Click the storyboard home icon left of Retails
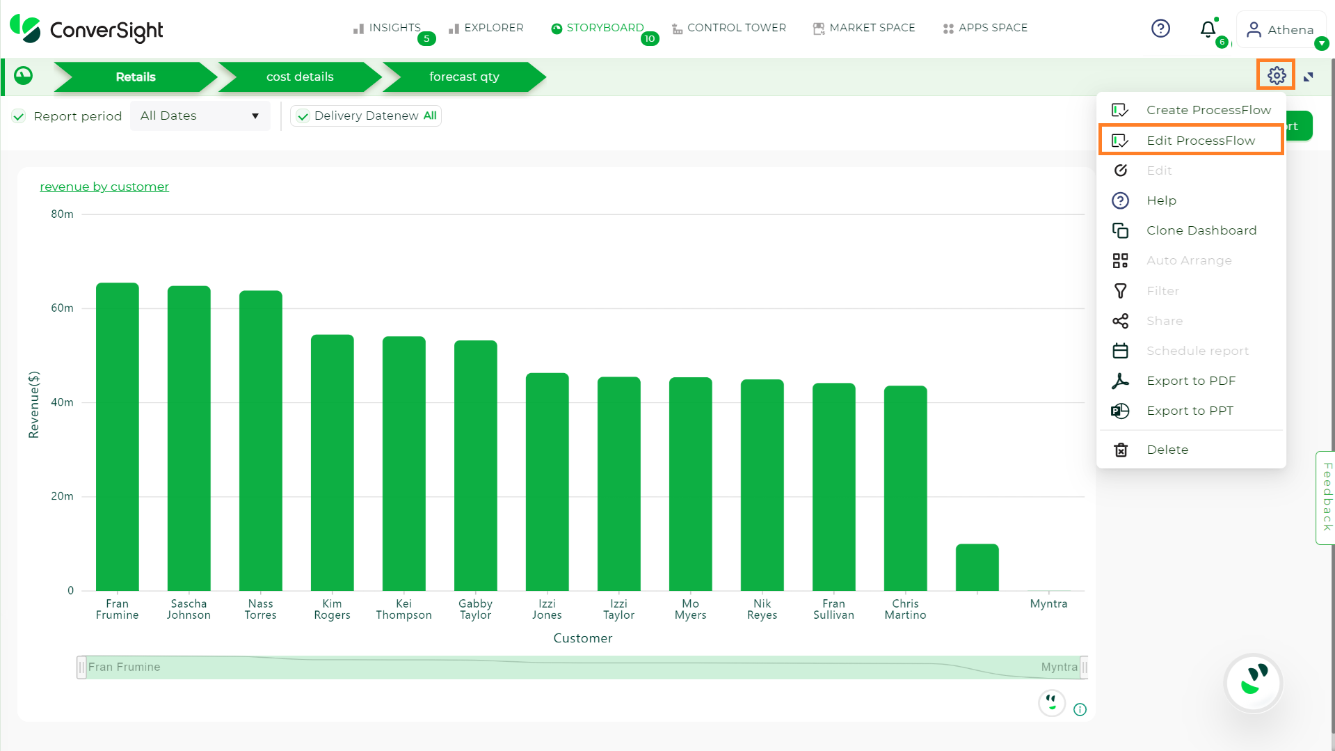This screenshot has width=1335, height=751. tap(24, 76)
